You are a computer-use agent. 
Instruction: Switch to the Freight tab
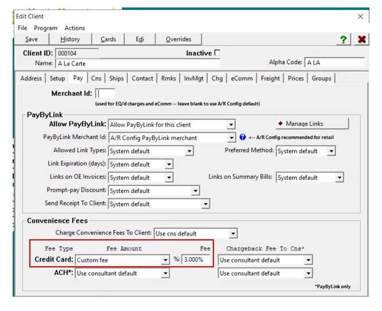[270, 78]
